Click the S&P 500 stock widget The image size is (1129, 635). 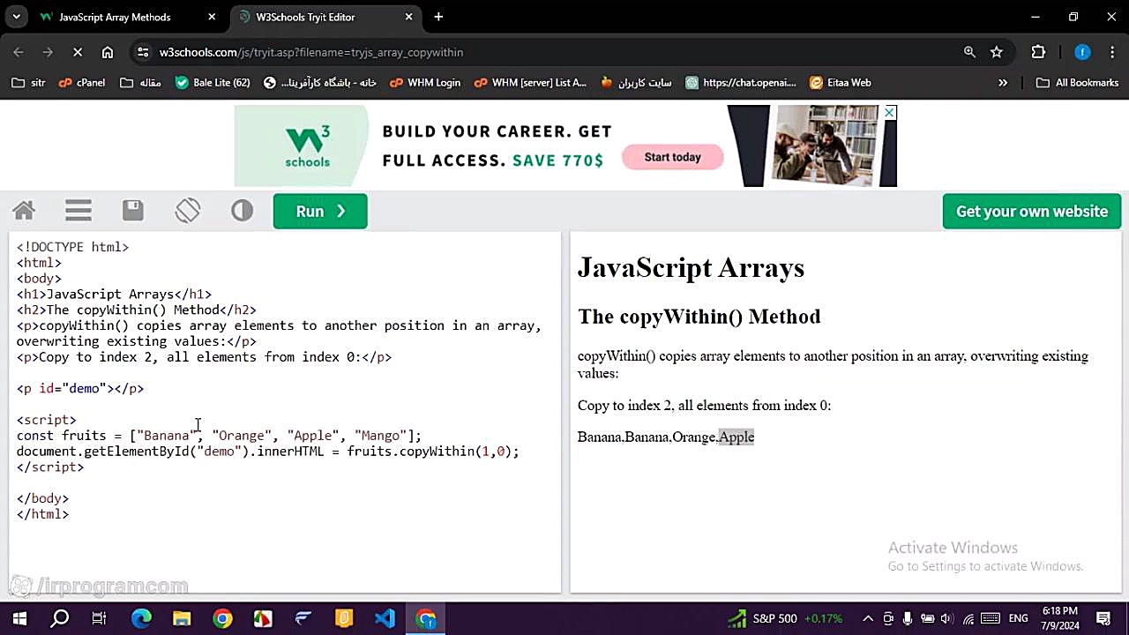[784, 618]
